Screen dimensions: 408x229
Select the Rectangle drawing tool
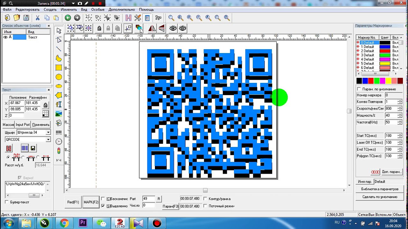[59, 67]
